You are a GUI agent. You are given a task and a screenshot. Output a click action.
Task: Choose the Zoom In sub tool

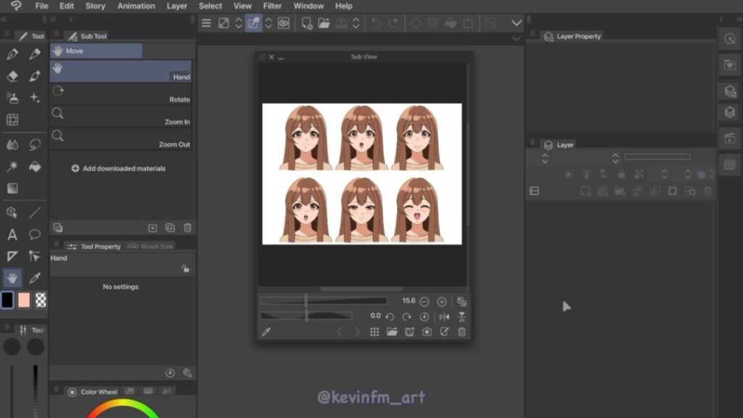121,116
